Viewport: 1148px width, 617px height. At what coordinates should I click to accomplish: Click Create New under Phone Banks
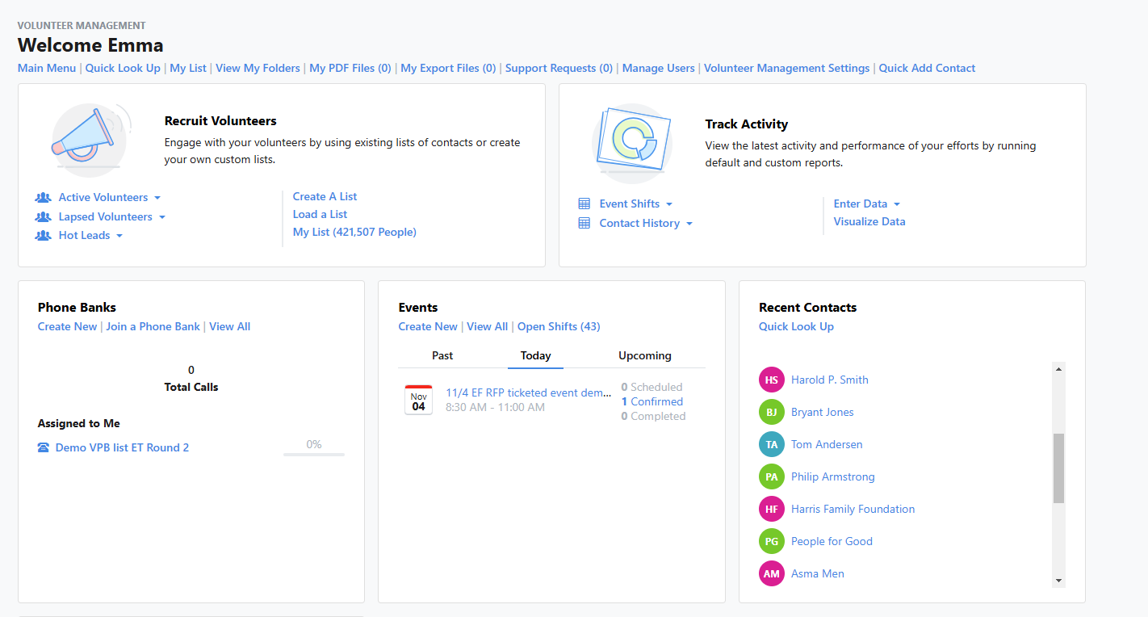[x=67, y=326]
